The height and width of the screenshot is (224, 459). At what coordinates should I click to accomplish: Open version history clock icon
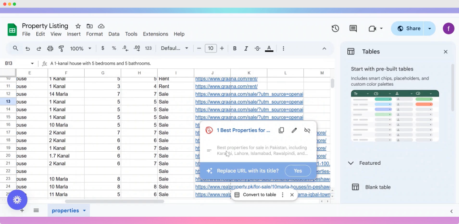click(x=335, y=28)
